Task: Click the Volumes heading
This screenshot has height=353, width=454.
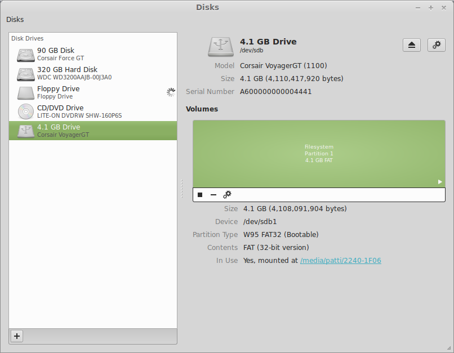Action: coord(202,109)
